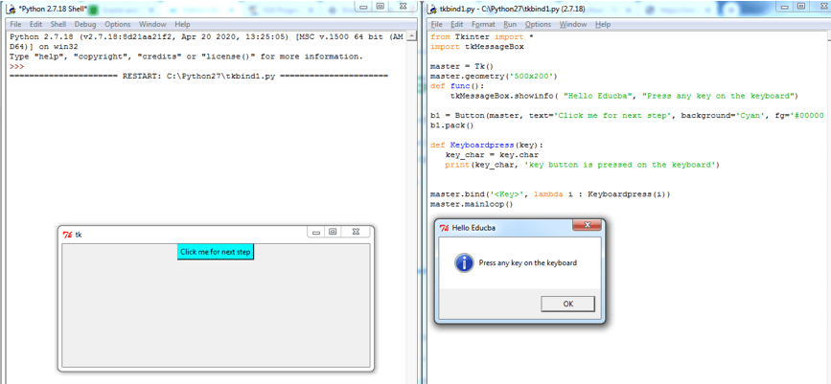
Task: Click the cyan 'Click me for next step' button
Action: click(x=215, y=252)
